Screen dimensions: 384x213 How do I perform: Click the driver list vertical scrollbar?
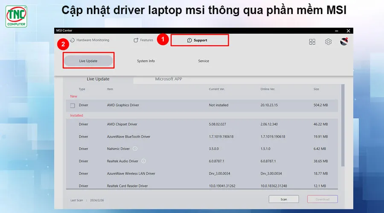(x=343, y=125)
